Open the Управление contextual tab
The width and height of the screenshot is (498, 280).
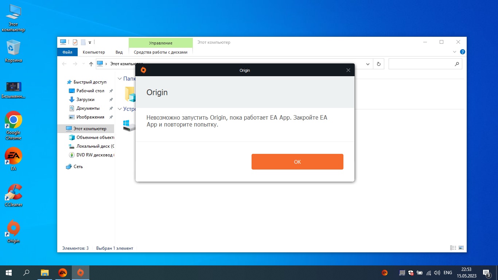coord(160,43)
